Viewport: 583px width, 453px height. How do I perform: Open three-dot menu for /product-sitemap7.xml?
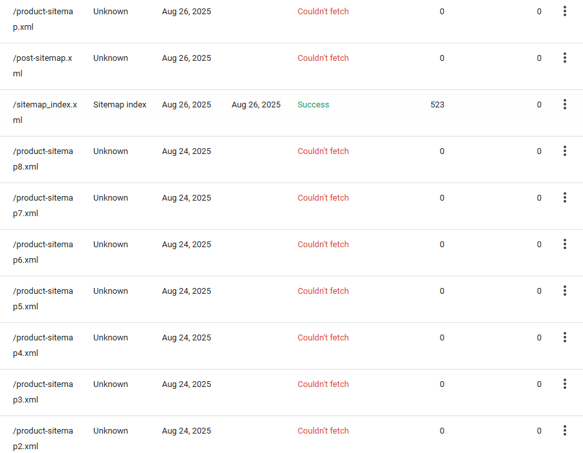pos(565,197)
